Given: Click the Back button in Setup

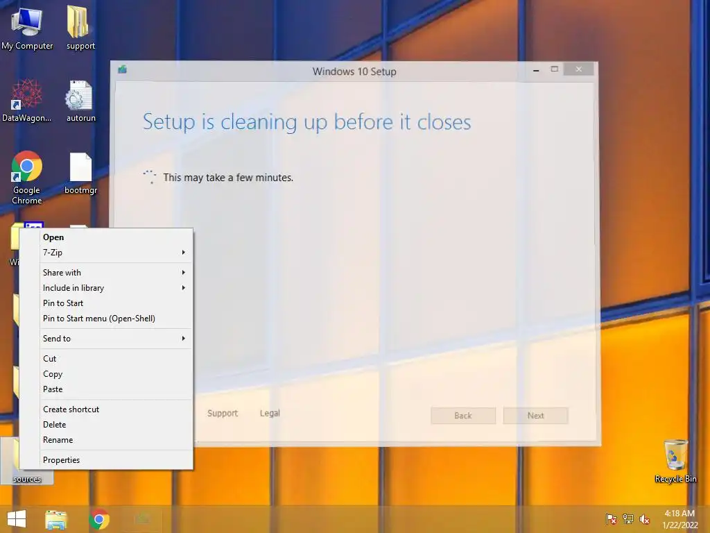Looking at the screenshot, I should (x=463, y=416).
